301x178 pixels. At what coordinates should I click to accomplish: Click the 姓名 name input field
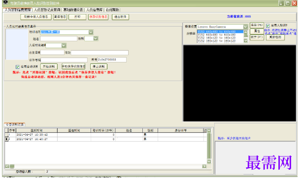(59, 39)
